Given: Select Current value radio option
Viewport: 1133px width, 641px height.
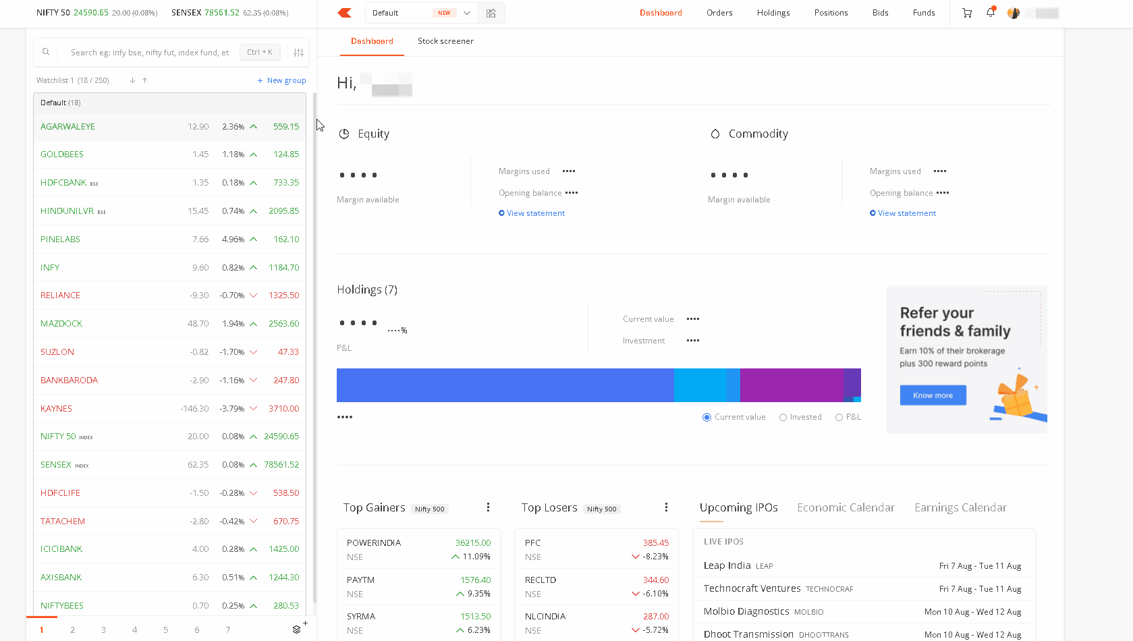Looking at the screenshot, I should (707, 417).
